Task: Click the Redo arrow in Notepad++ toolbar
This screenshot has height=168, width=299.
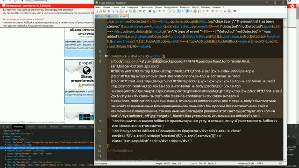Action: pos(144,11)
